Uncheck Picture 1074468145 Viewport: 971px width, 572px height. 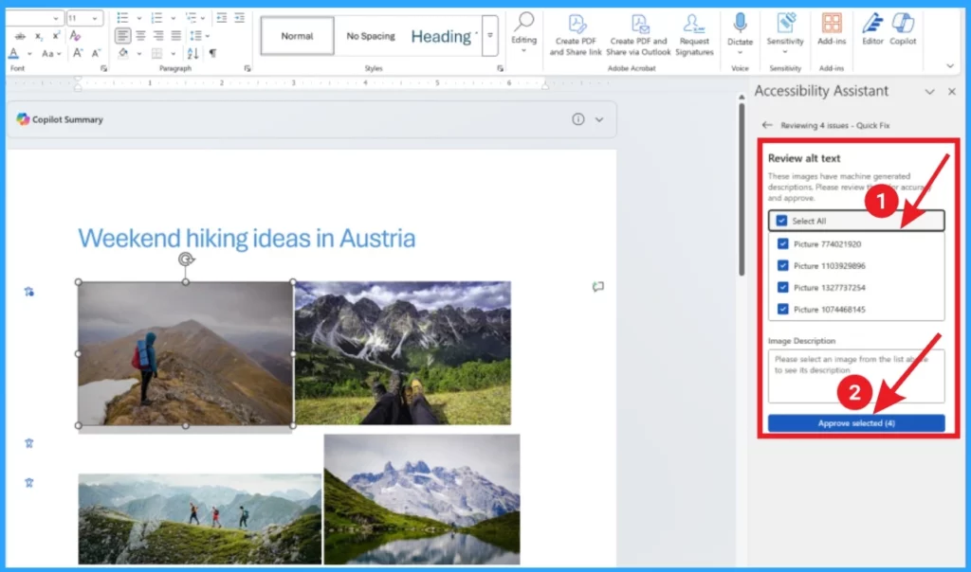coord(782,309)
